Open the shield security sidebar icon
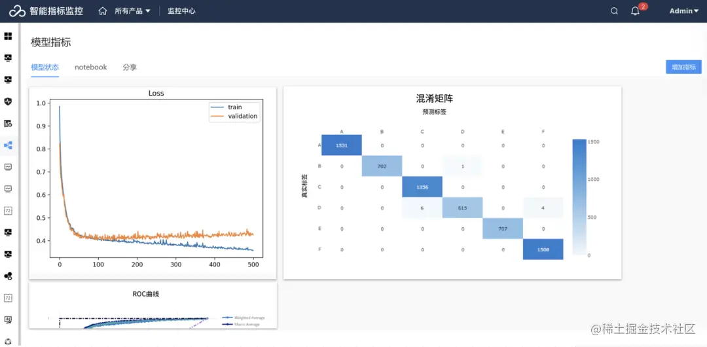 8,101
